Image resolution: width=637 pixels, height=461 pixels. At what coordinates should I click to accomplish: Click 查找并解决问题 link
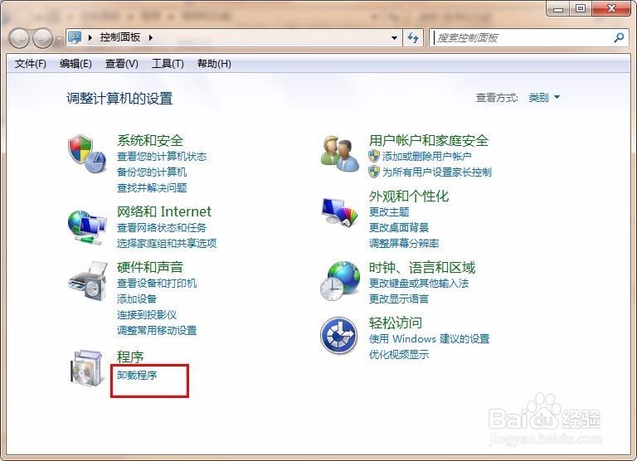point(152,188)
